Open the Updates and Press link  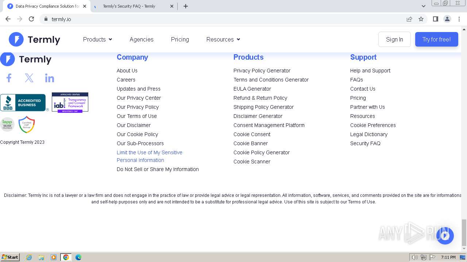[139, 89]
